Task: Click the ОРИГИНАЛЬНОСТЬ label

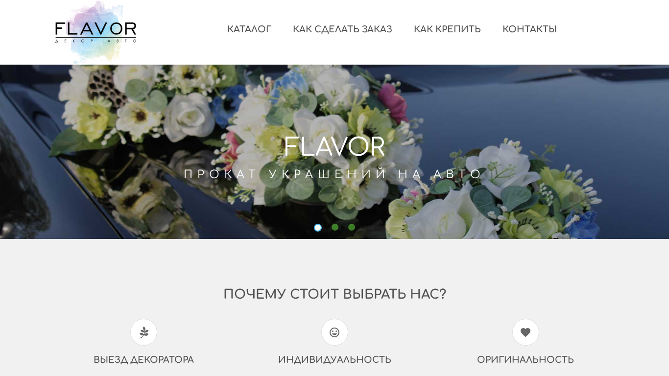Action: (x=526, y=360)
